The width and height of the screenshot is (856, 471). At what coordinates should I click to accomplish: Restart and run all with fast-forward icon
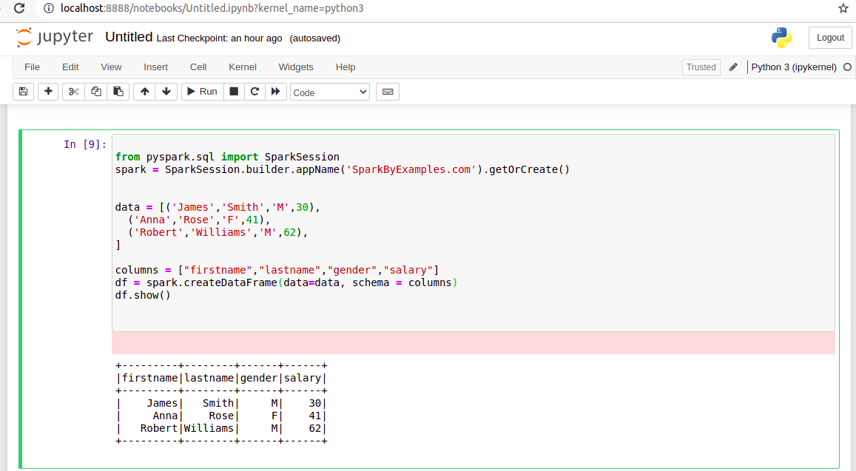click(x=275, y=91)
